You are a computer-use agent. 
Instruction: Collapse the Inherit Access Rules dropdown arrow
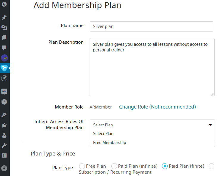pyautogui.click(x=210, y=125)
